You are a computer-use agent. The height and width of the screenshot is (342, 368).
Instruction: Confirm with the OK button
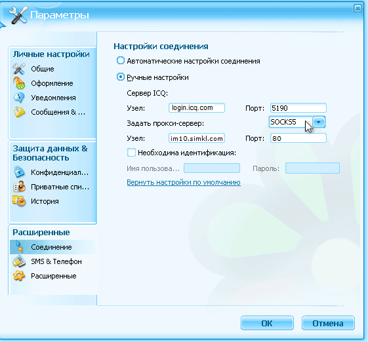pos(267,323)
